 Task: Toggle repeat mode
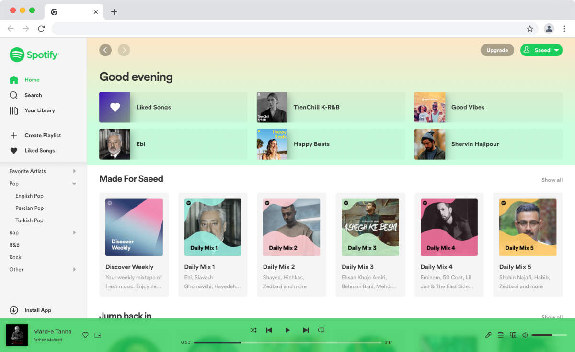[322, 330]
